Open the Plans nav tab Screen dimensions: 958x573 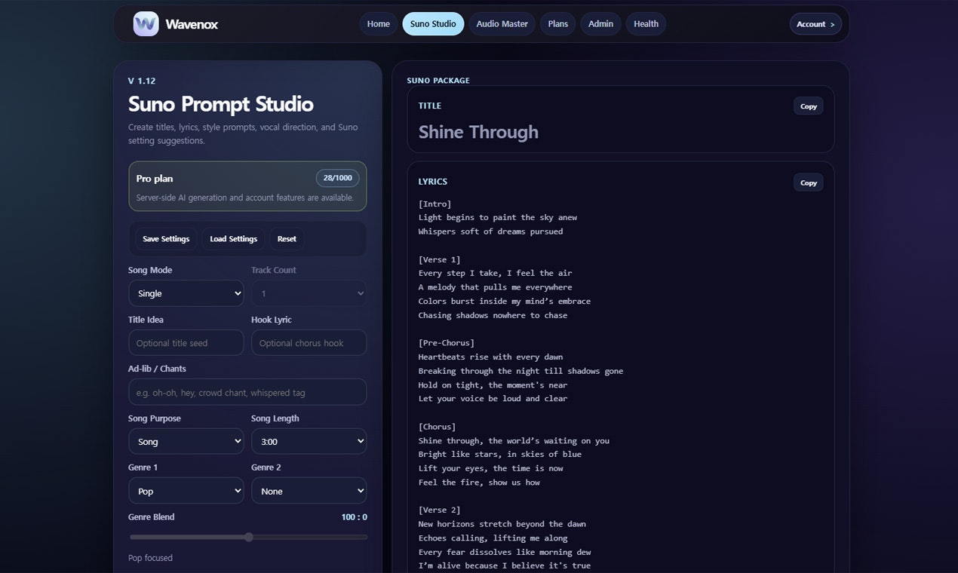(x=557, y=24)
